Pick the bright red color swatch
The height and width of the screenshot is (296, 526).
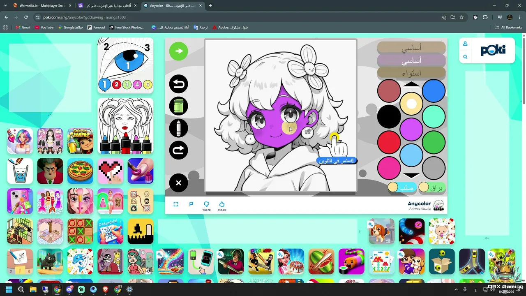click(x=389, y=142)
